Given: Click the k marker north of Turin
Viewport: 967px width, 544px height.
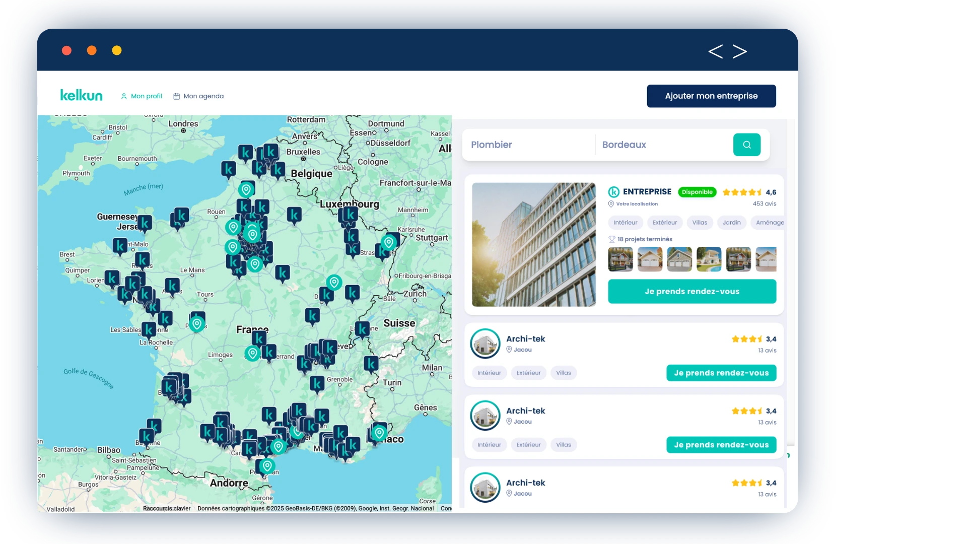Looking at the screenshot, I should tap(371, 364).
